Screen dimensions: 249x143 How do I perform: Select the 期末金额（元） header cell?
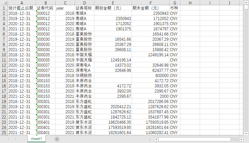pyautogui.click(x=150, y=8)
